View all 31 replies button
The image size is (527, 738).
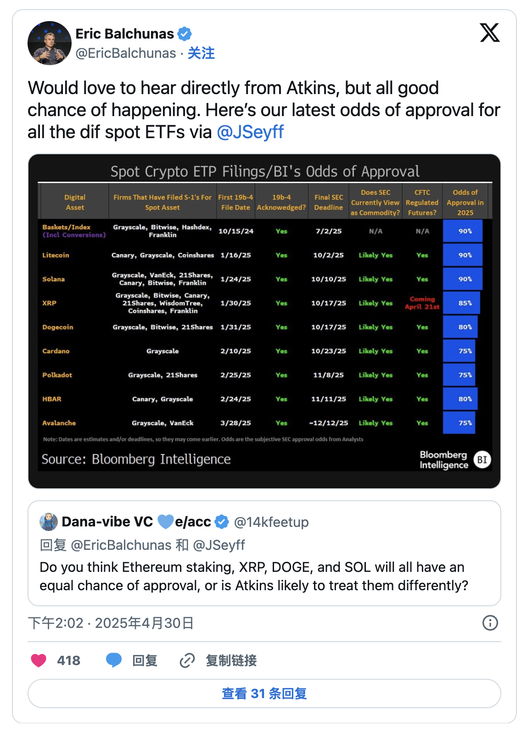(x=264, y=693)
